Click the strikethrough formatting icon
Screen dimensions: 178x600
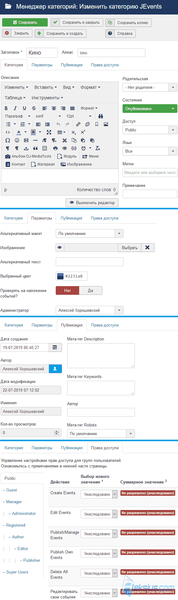[34, 108]
